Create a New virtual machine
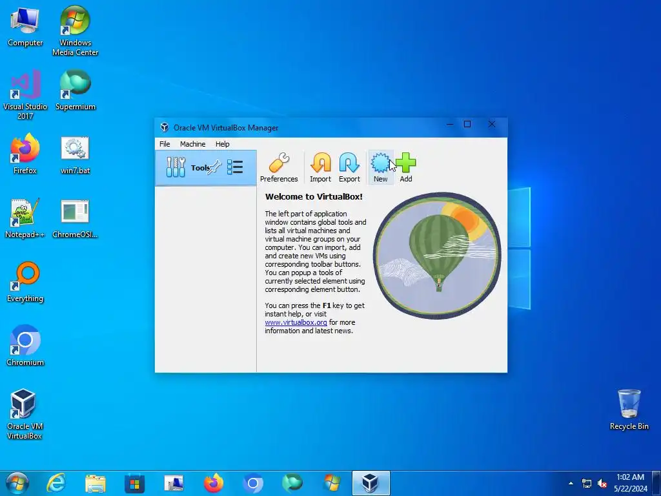The height and width of the screenshot is (496, 661). pyautogui.click(x=380, y=167)
